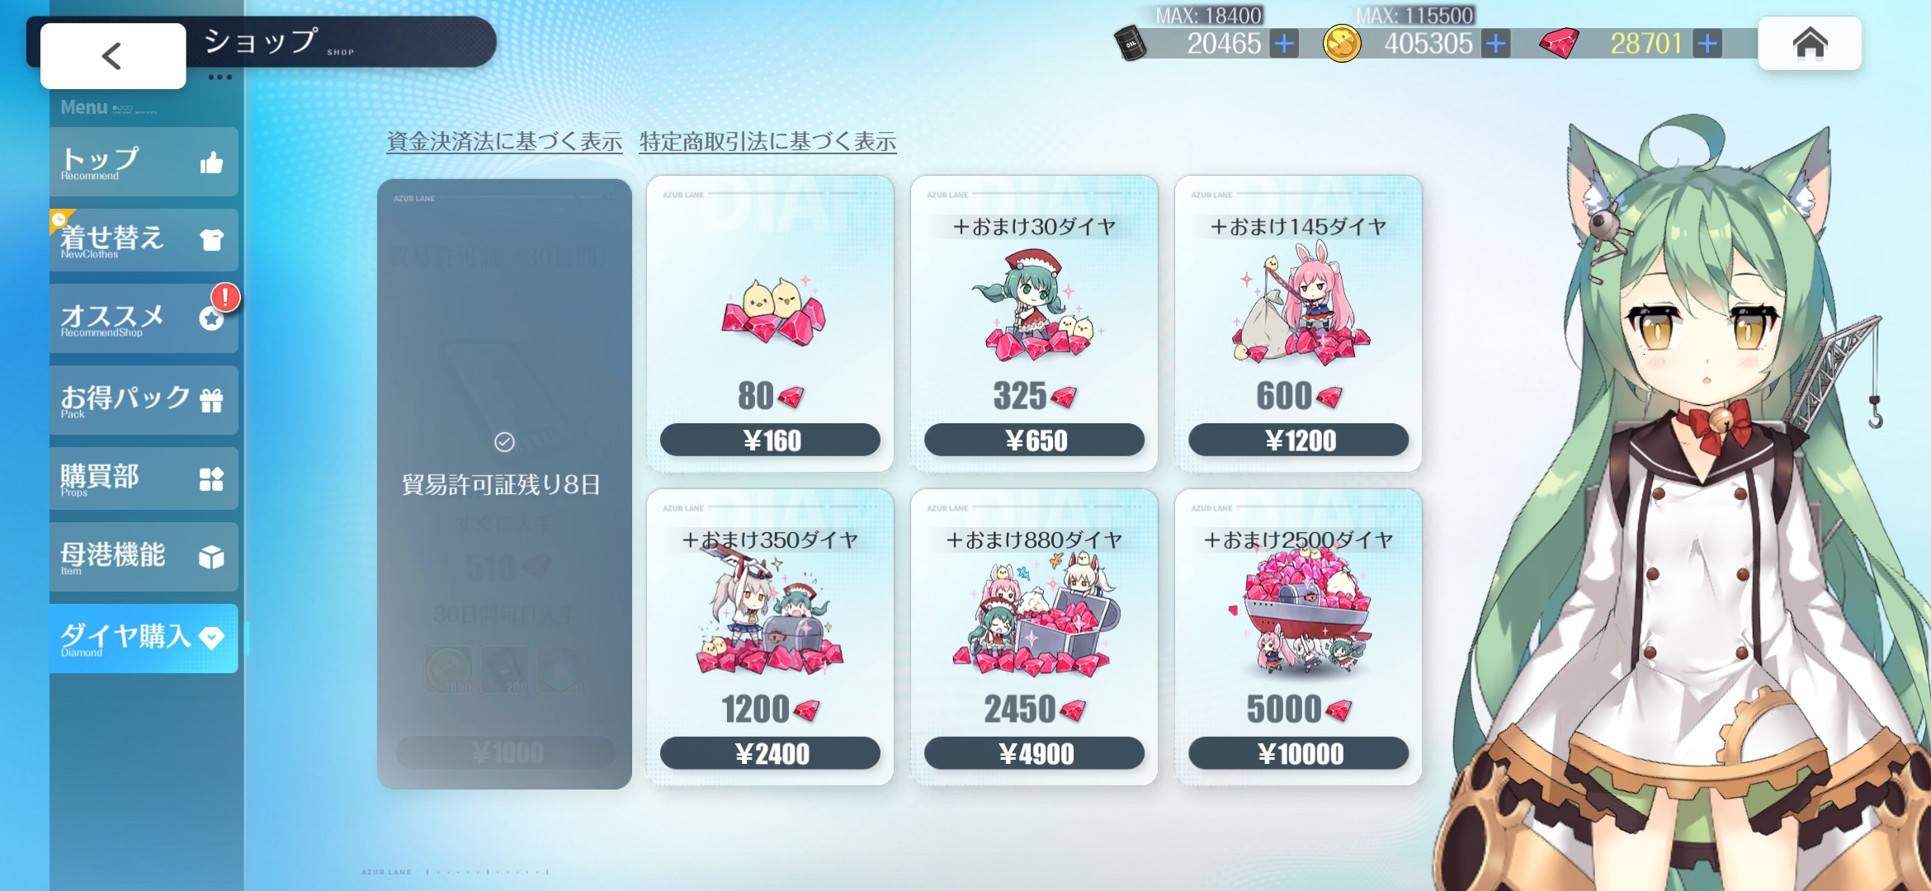Open 資金決済法に基づく表示 link
The image size is (1931, 891).
504,142
